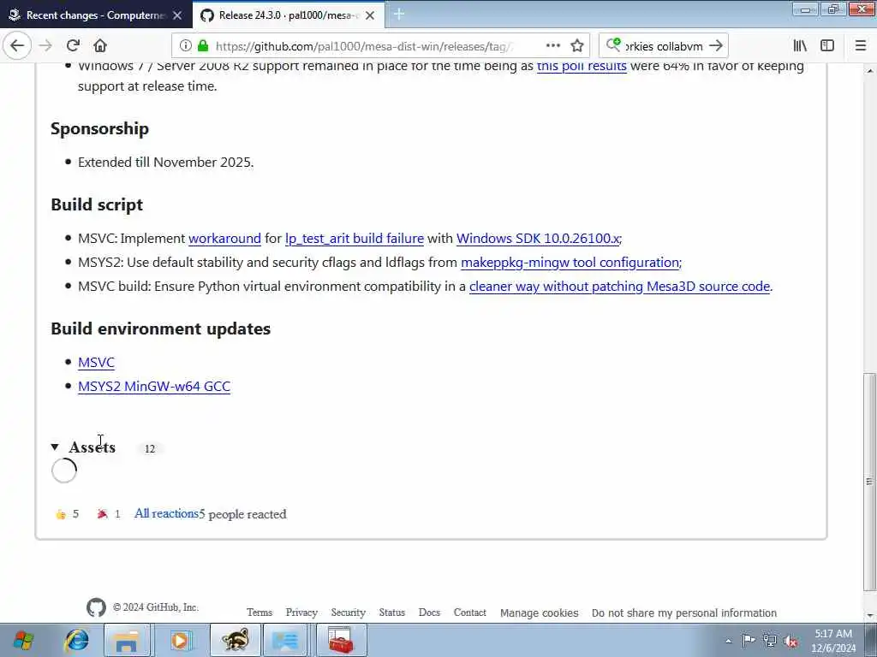This screenshot has width=877, height=657.
Task: Click the party popper reaction
Action: [109, 514]
